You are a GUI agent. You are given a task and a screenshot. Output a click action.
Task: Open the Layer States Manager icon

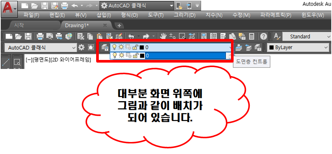pos(258,48)
